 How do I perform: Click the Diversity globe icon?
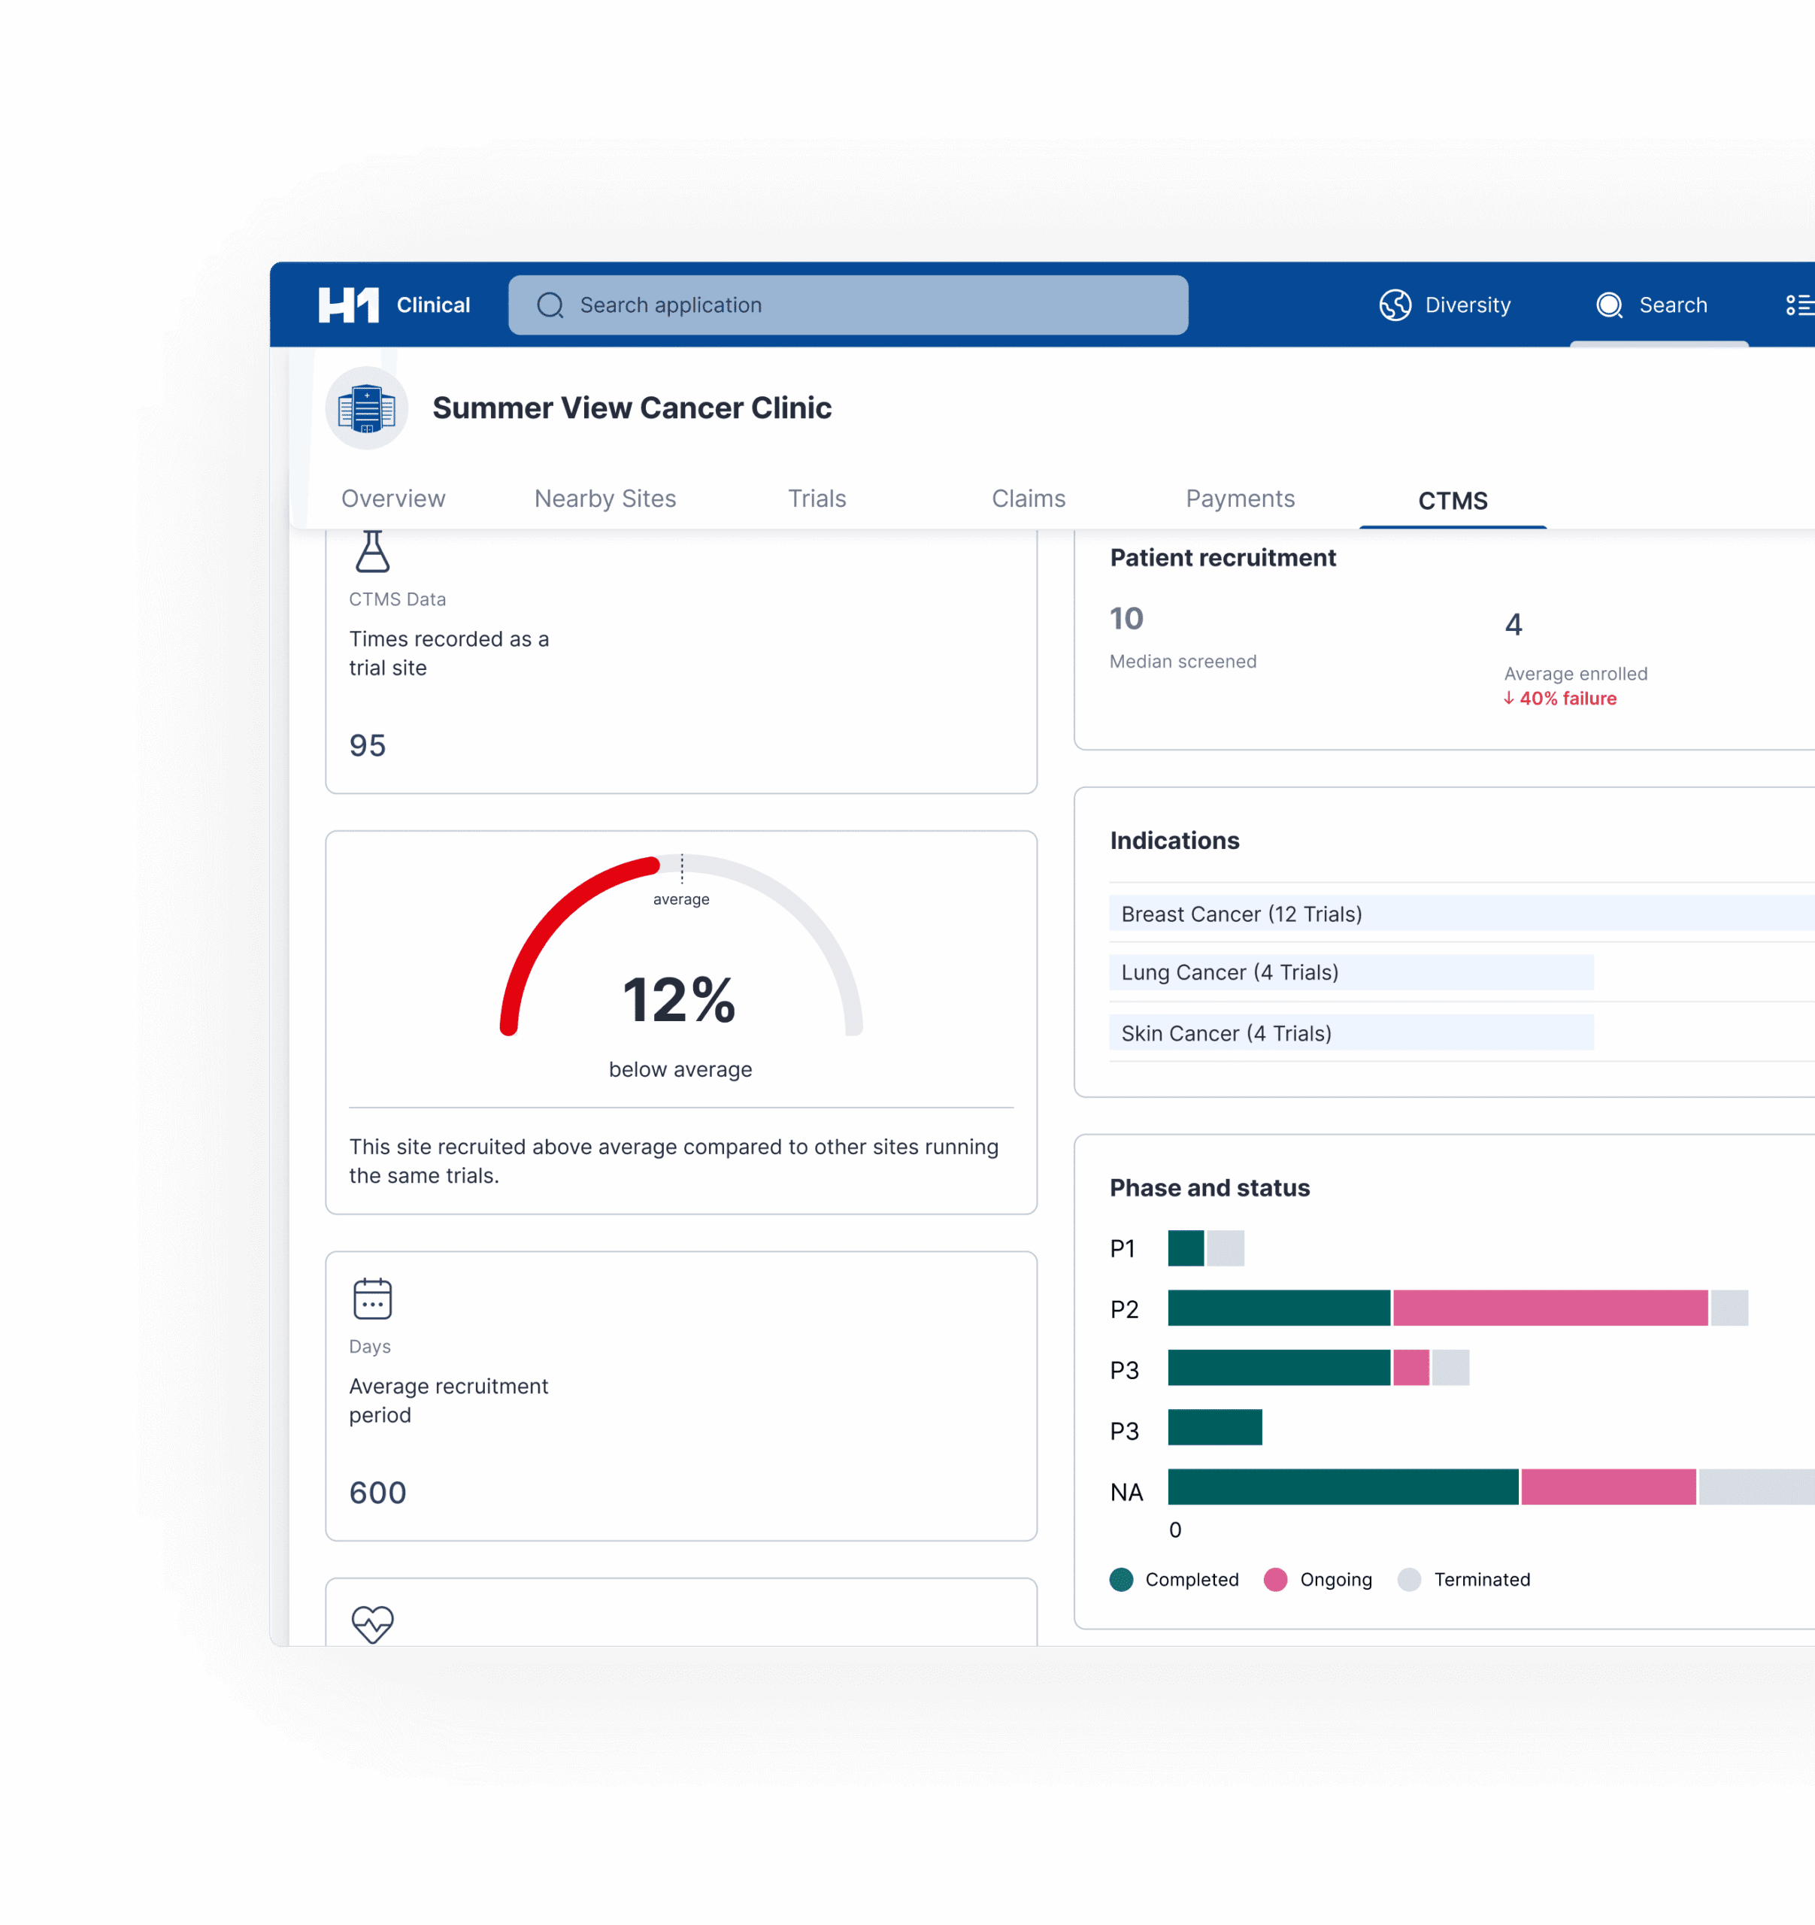click(x=1395, y=305)
